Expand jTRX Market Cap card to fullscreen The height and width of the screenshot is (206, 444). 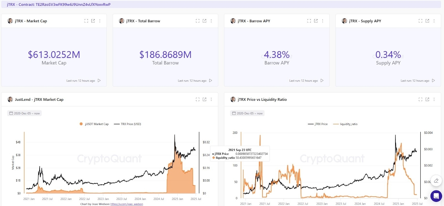tap(86, 21)
